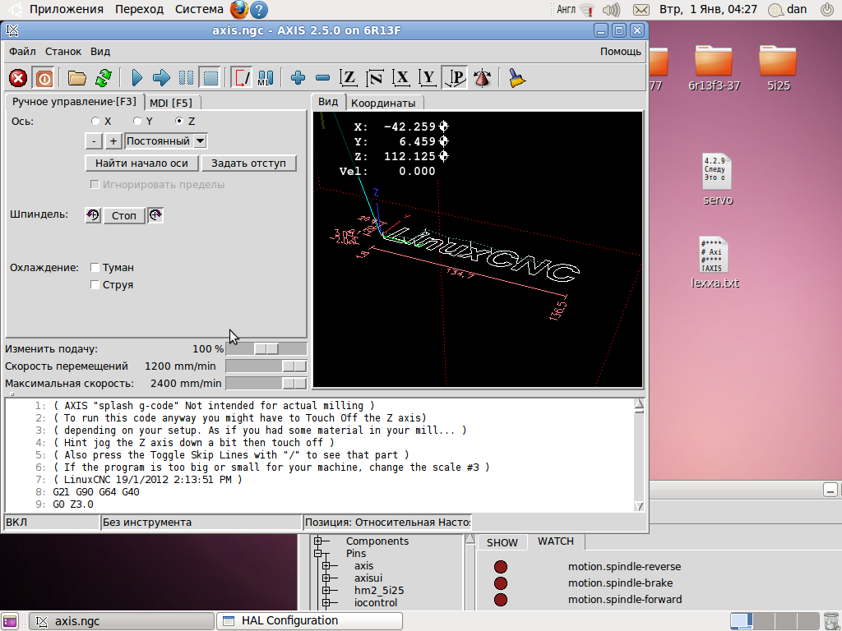Screen dimensions: 842x631
Task: Switch to the MDI [F5] tab
Action: (171, 103)
